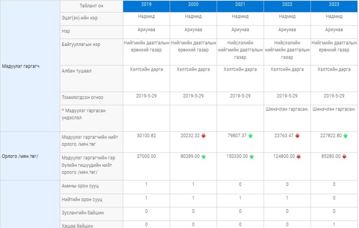The height and width of the screenshot is (228, 359).
Task: Select the 2019 year column header
Action: 146,6
